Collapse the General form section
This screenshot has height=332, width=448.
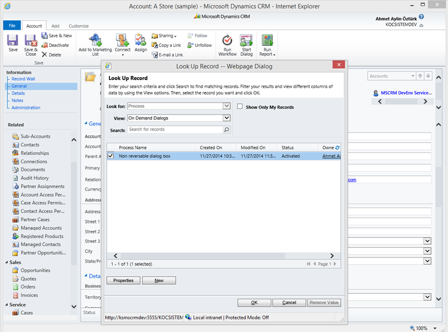coord(86,123)
